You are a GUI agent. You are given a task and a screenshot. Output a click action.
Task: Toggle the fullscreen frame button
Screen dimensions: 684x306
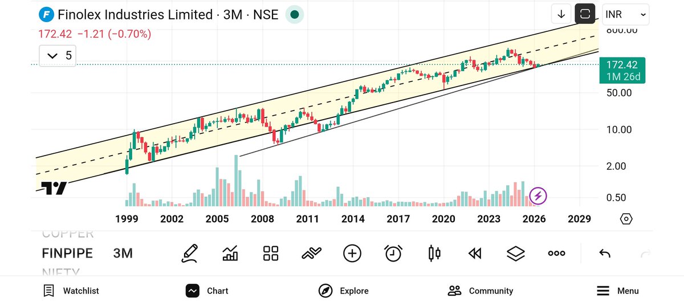pyautogui.click(x=585, y=14)
